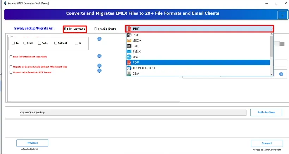
Task: Click the PST format icon
Action: 129,35
